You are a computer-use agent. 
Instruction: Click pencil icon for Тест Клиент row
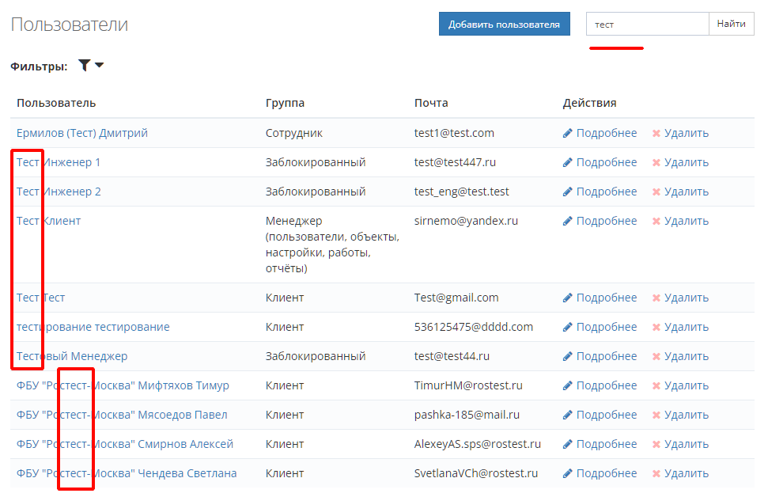pos(567,221)
